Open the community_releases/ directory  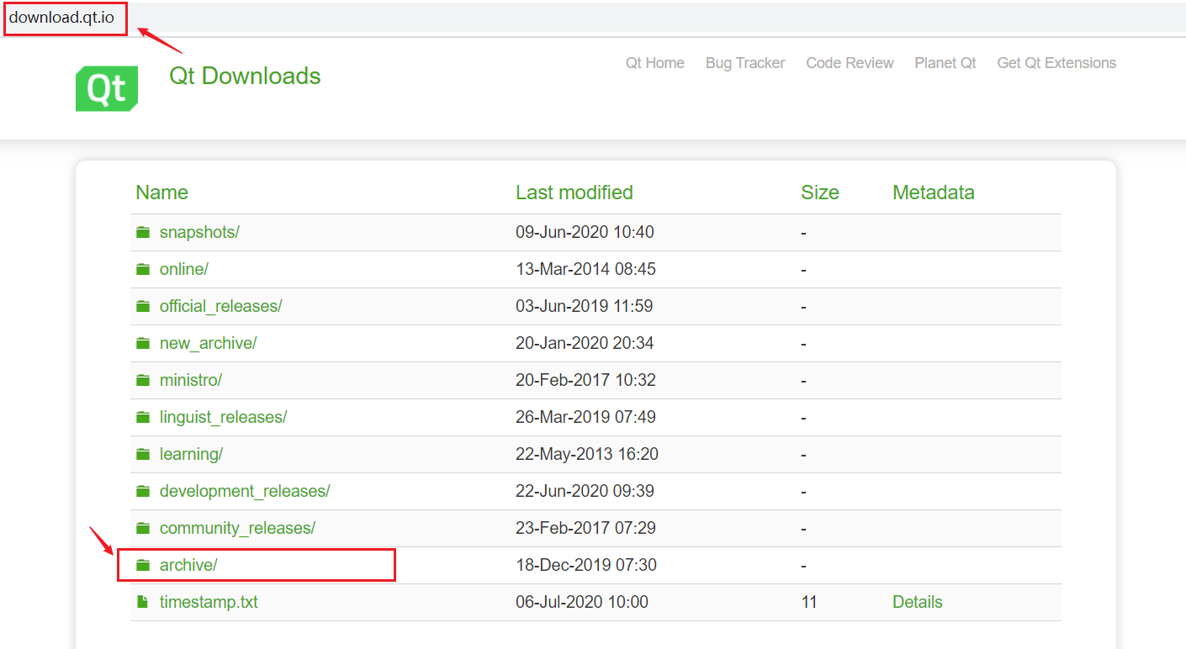237,528
